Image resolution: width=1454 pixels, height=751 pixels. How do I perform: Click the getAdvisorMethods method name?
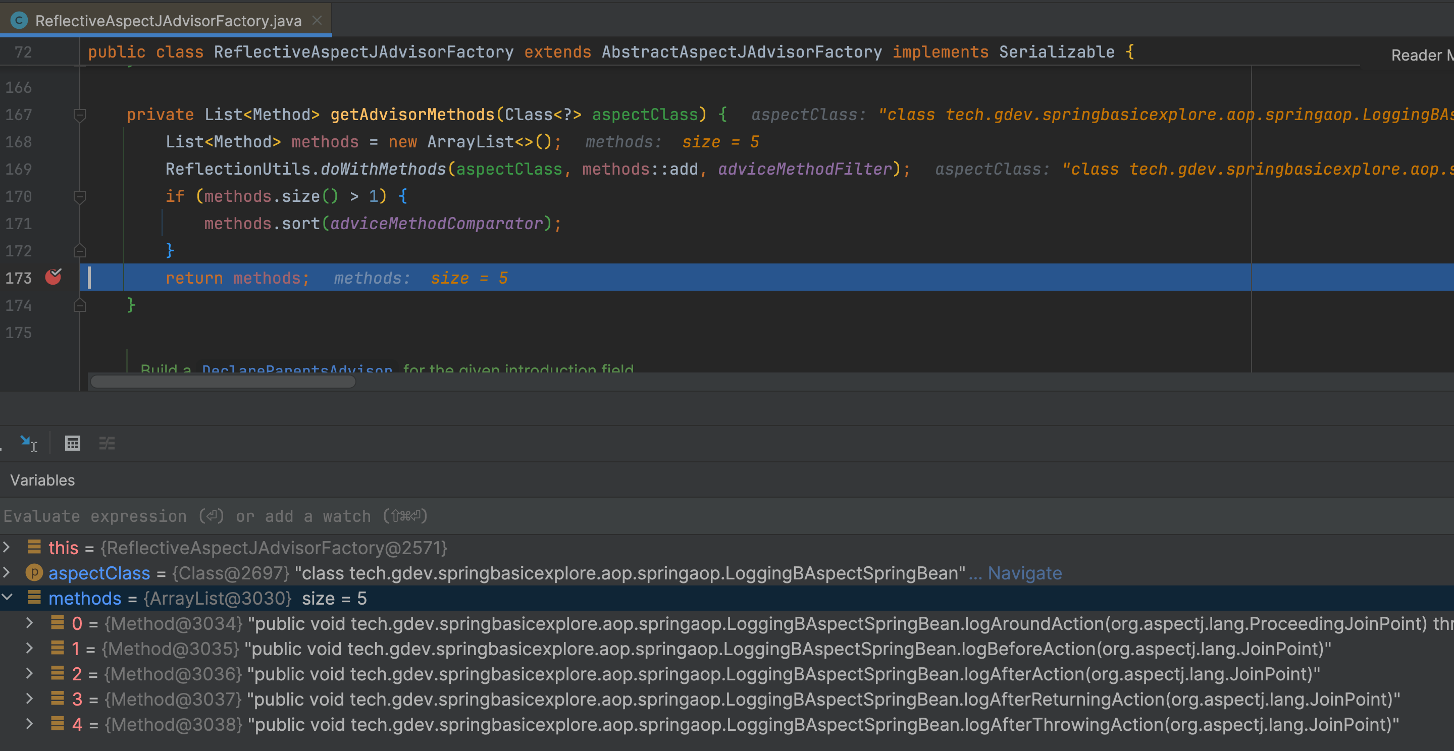pos(412,115)
